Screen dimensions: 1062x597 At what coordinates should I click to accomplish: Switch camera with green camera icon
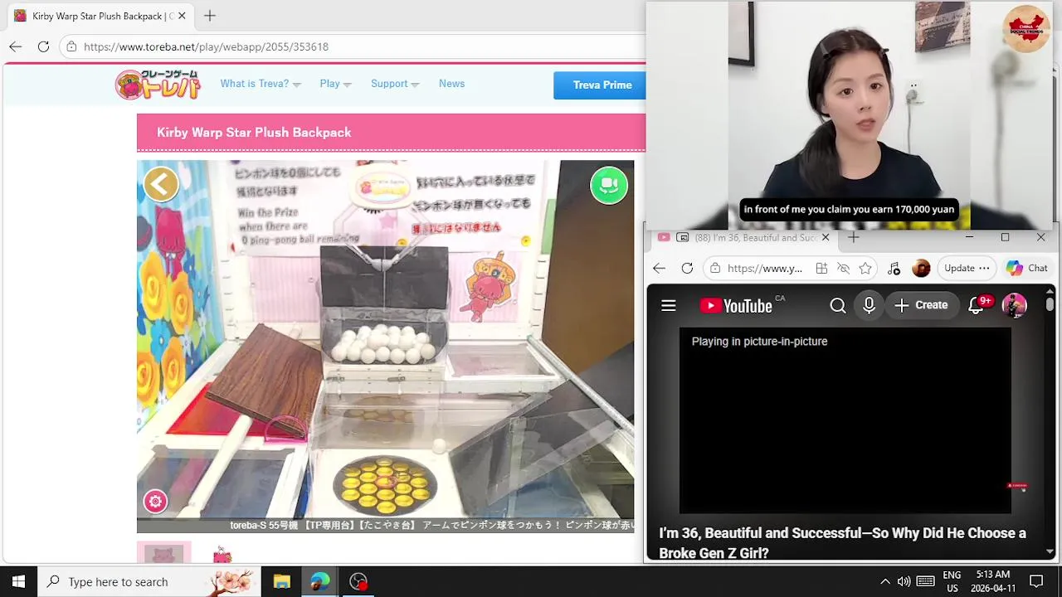[x=609, y=185]
